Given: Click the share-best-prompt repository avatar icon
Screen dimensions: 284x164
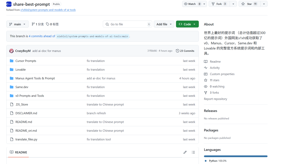Looking at the screenshot, I should pos(9,4).
